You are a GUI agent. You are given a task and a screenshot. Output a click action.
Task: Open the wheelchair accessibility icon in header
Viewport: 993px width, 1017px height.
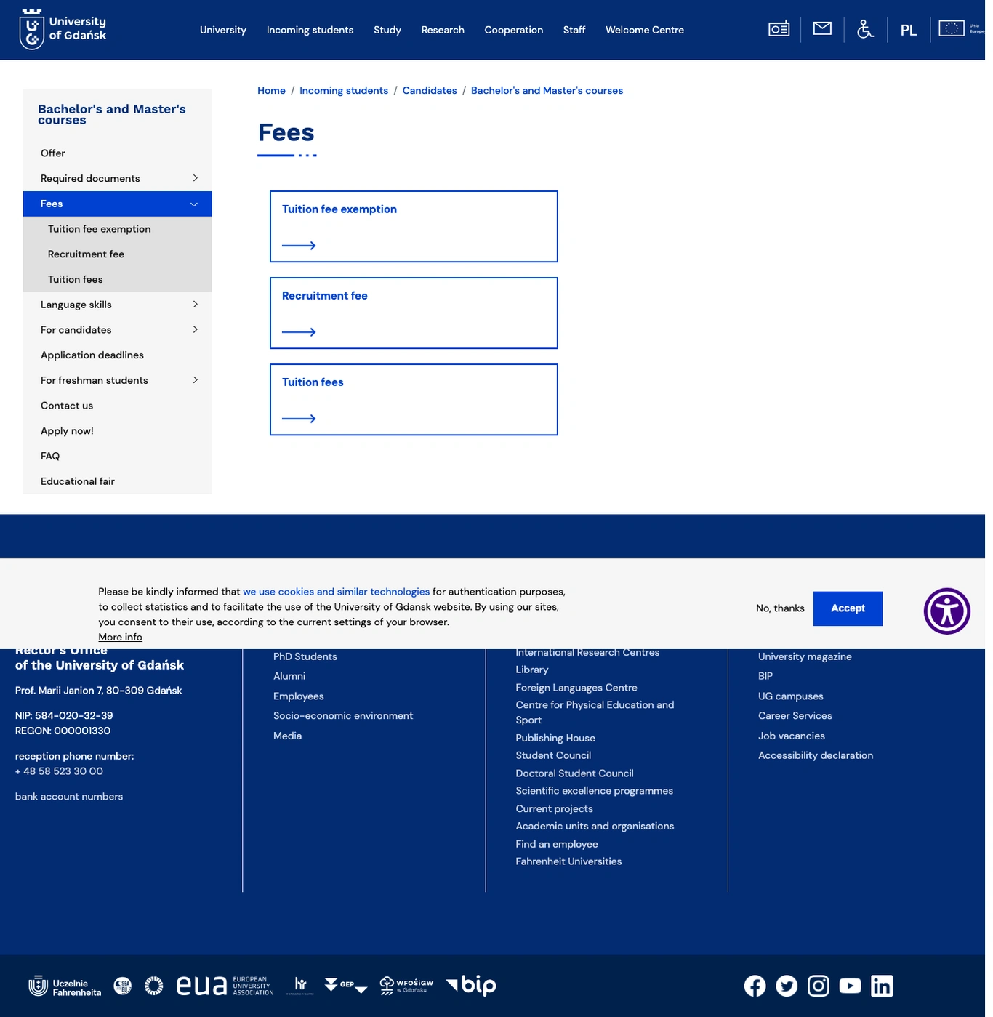pos(865,29)
